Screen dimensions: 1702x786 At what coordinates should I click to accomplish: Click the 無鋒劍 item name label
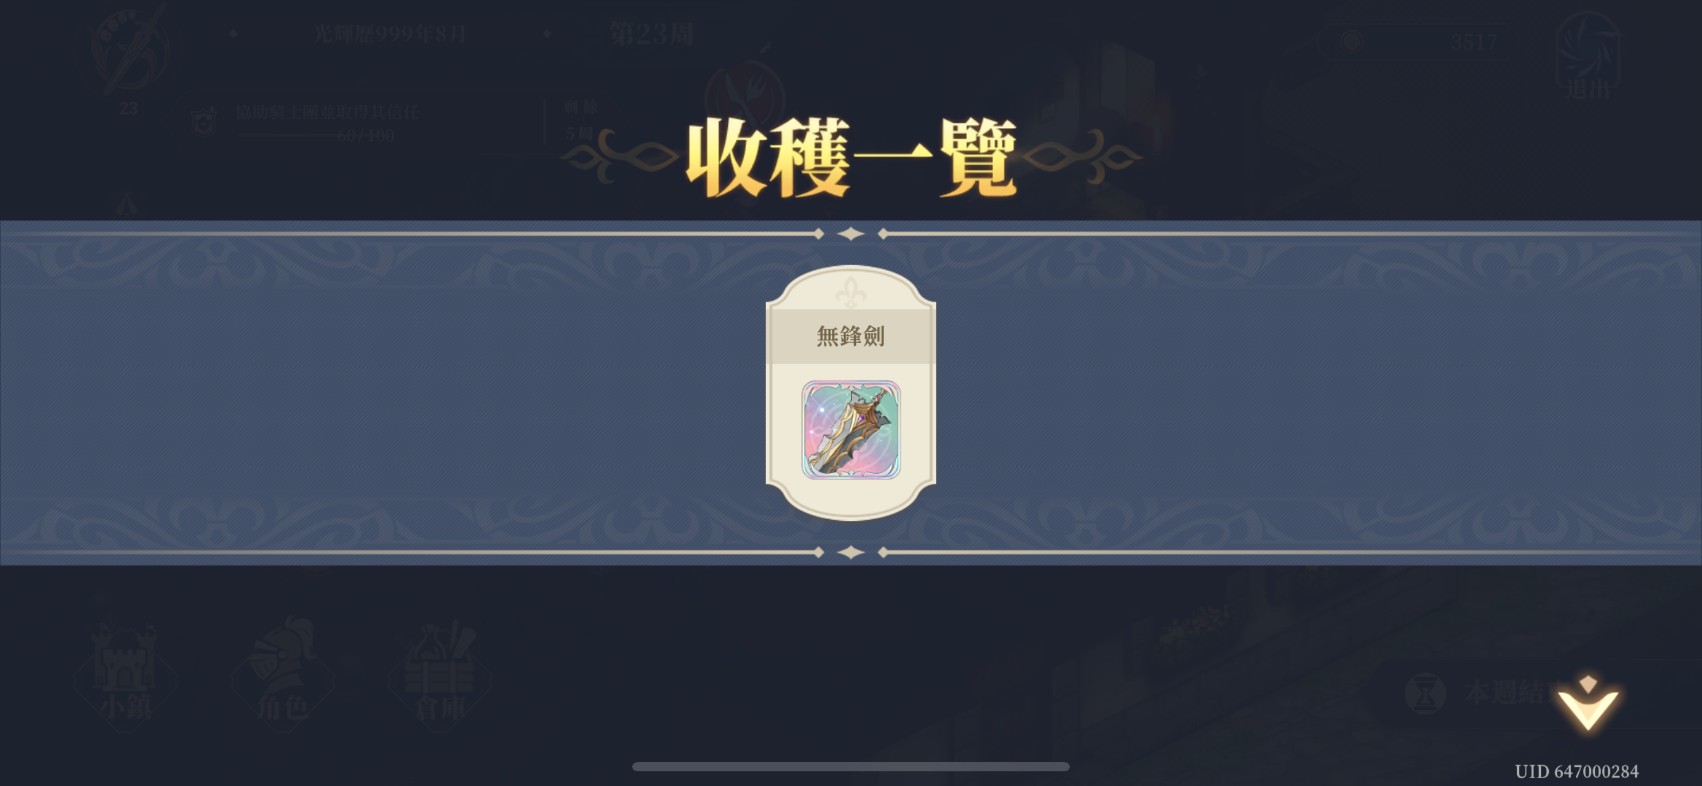click(850, 336)
